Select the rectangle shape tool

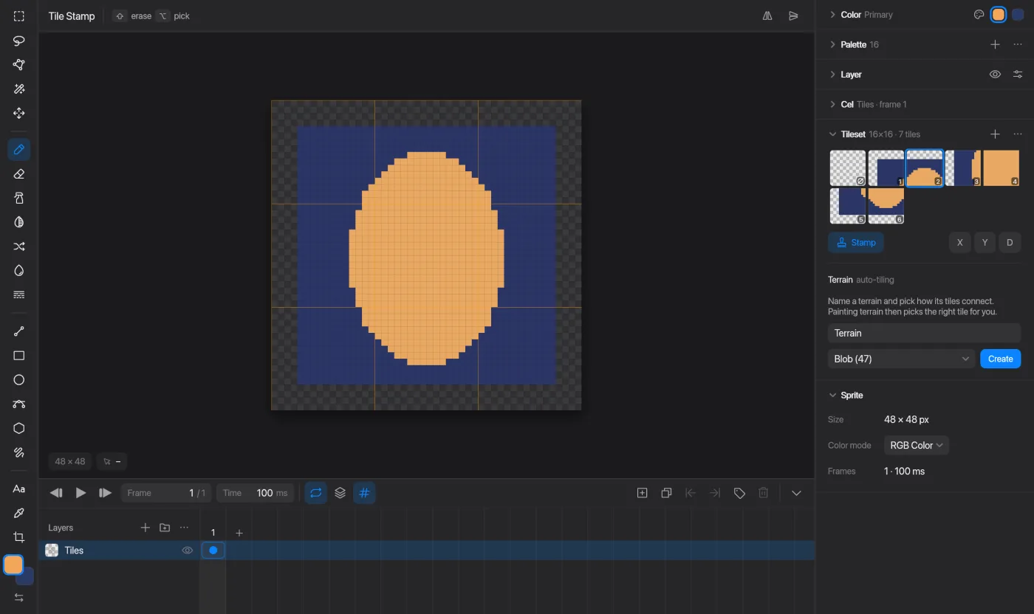click(19, 356)
